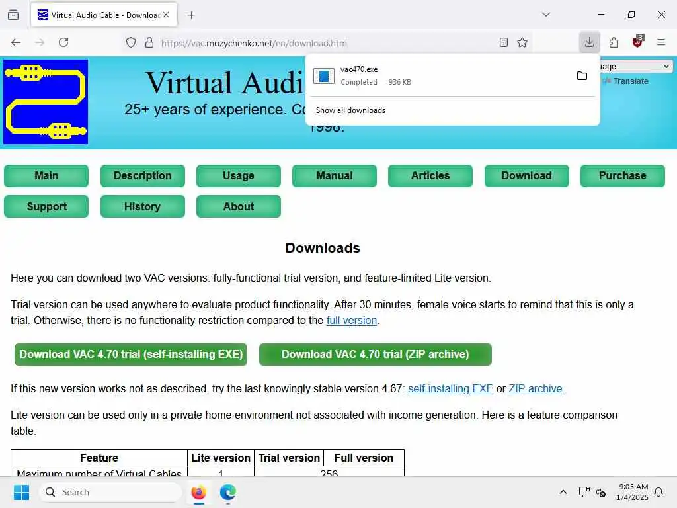
Task: Click the Firefox taskbar icon
Action: tap(198, 492)
